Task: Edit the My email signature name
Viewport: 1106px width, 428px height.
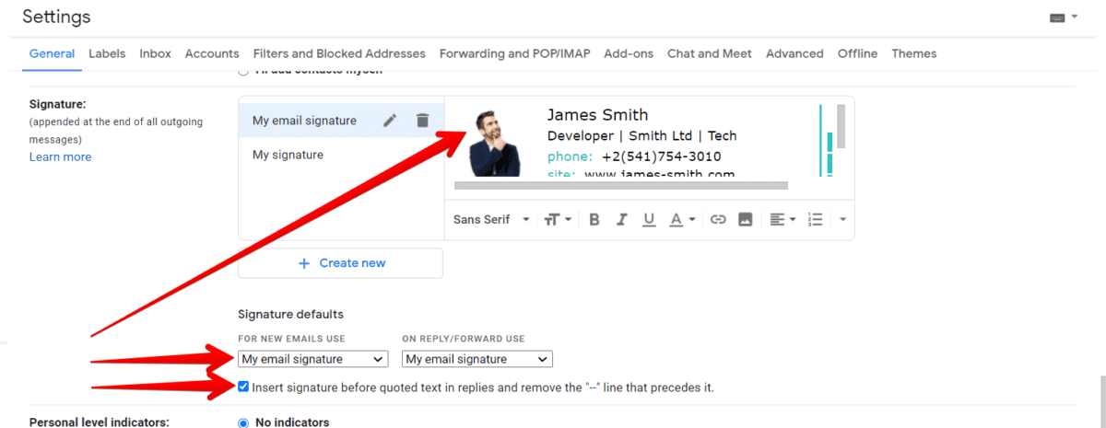Action: tap(390, 121)
